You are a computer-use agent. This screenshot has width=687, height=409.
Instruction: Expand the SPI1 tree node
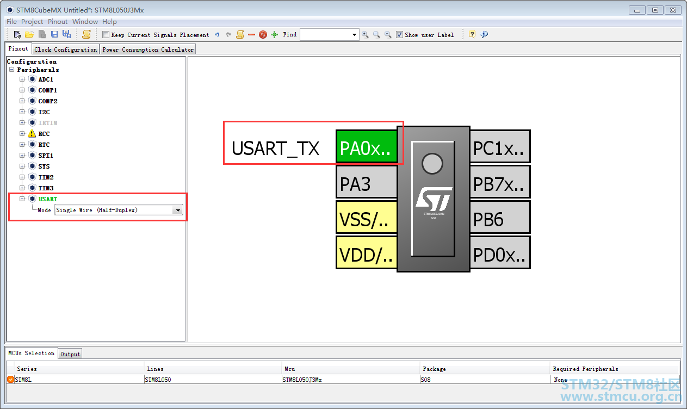pos(22,155)
